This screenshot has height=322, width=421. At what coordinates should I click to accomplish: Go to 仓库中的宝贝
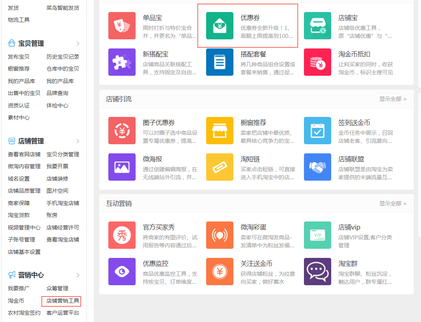(x=63, y=69)
